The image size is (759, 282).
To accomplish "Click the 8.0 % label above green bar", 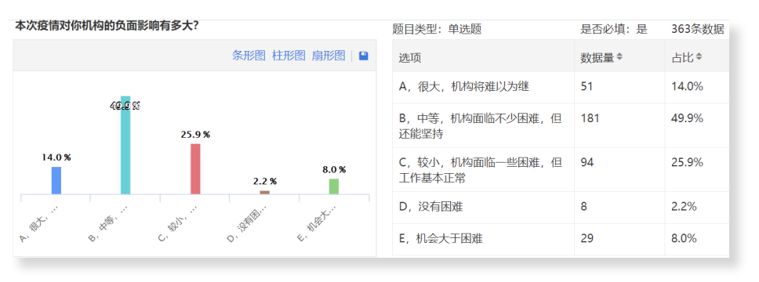I will click(x=334, y=170).
